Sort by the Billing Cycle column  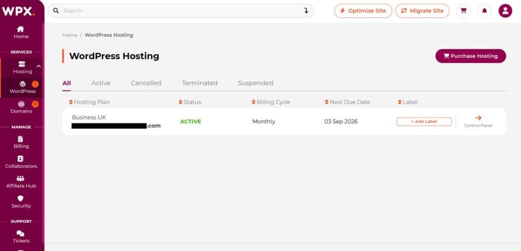271,102
